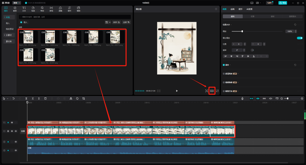Open the 音频 (Audio) panel

click(15, 9)
